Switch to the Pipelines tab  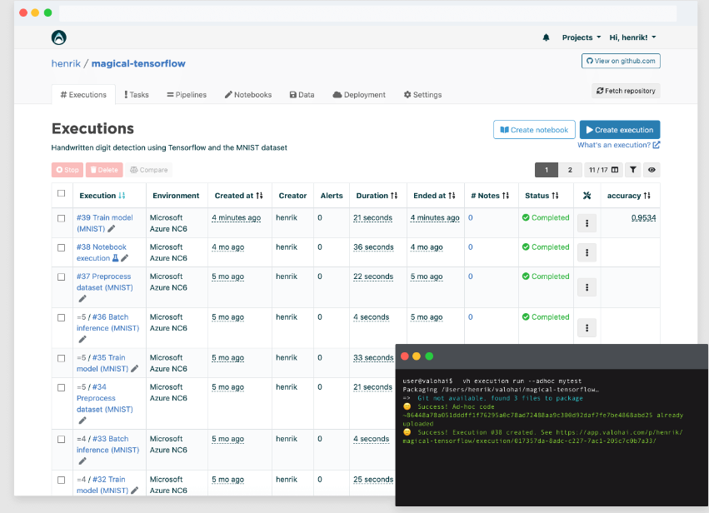coord(187,94)
